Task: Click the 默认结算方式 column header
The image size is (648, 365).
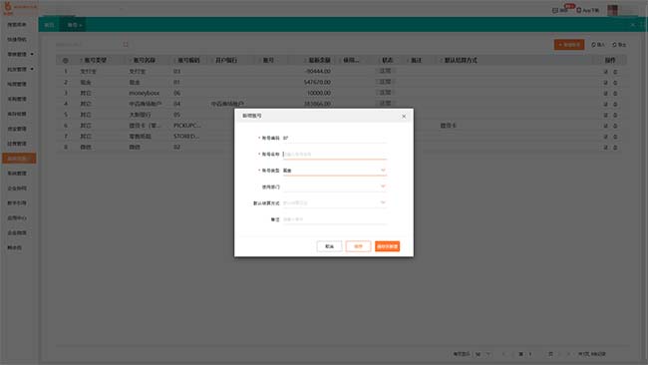Action: (461, 61)
